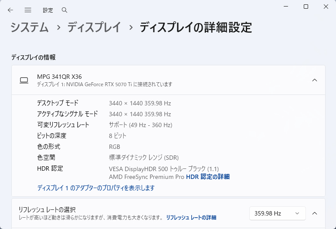Collapse the リフレッシュ レートの選択 section
336x229 pixels.
click(315, 213)
